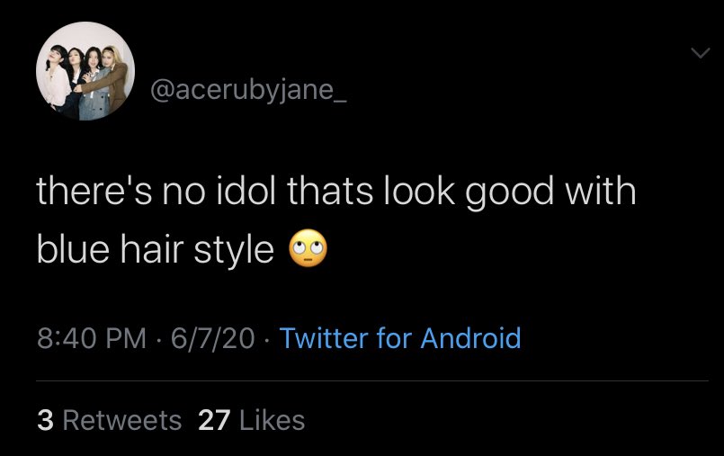The height and width of the screenshot is (456, 724).
Task: Click the number 27 before Likes
Action: 214,420
